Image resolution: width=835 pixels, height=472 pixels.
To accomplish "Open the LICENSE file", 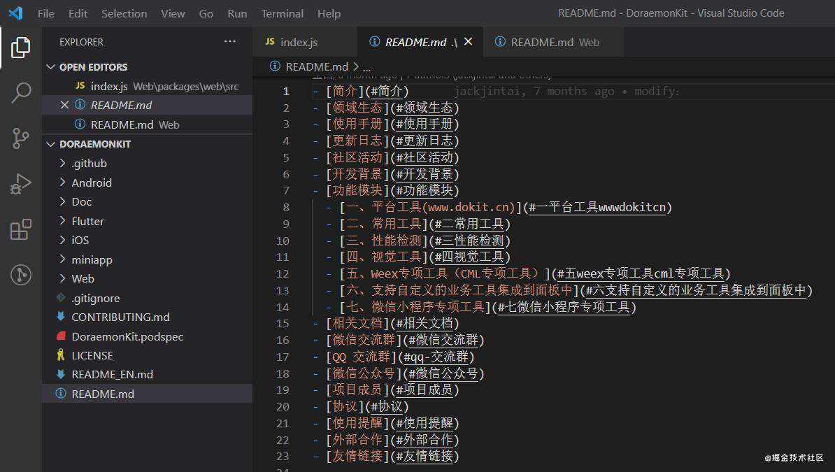I will tap(147, 355).
